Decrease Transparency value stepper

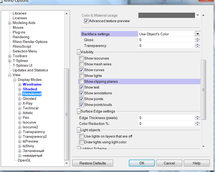point(197,47)
